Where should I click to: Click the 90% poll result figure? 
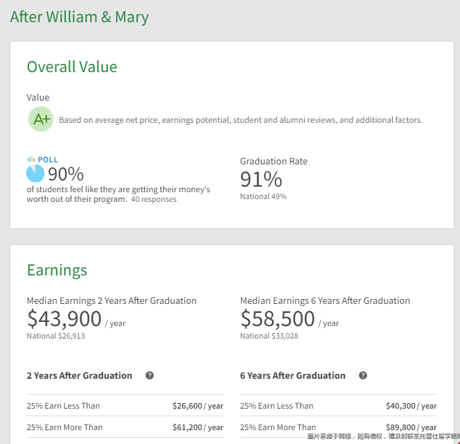pos(66,174)
